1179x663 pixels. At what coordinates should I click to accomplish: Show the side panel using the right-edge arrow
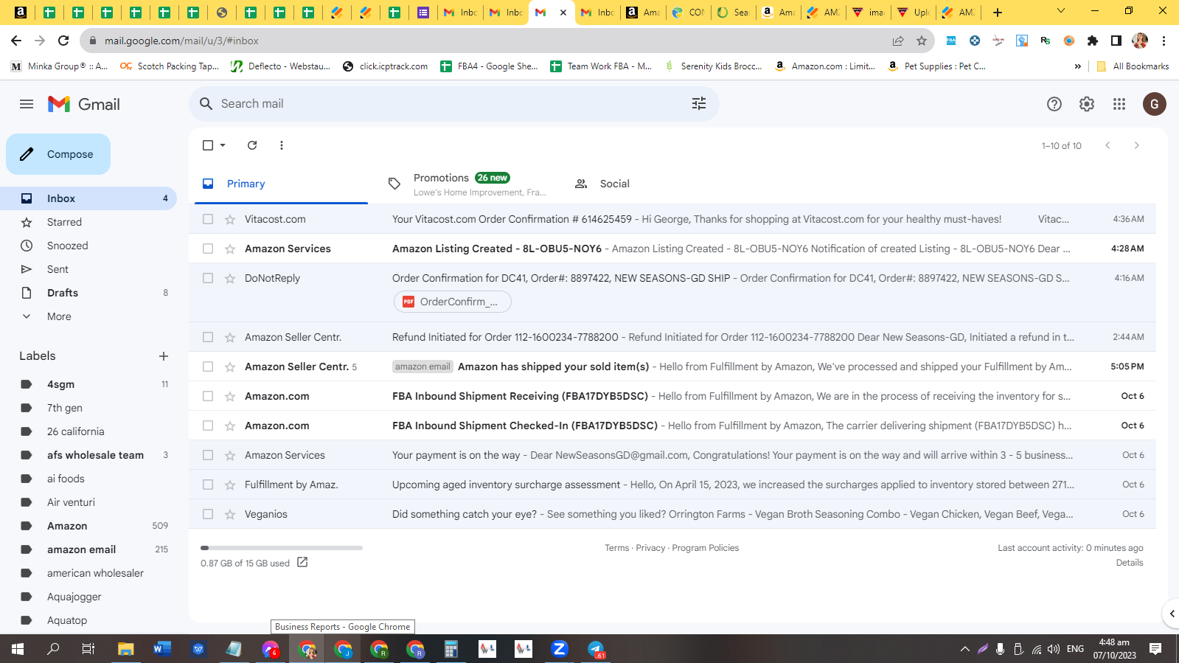1172,614
